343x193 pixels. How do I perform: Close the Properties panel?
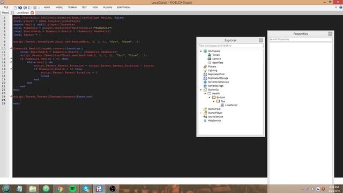(330, 34)
